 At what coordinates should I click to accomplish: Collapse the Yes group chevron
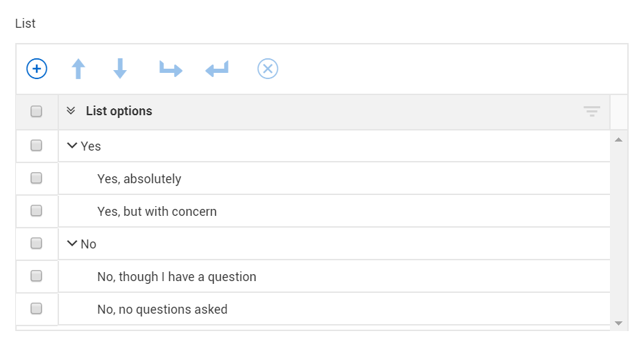click(72, 146)
